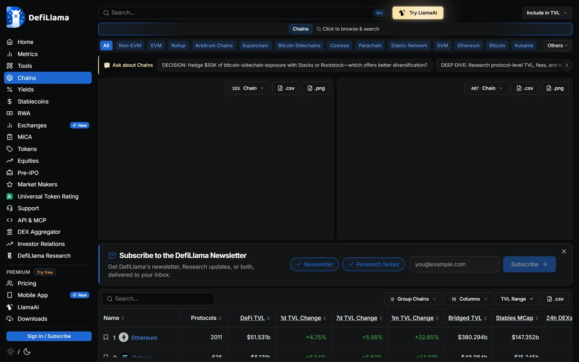This screenshot has height=362, width=579.
Task: Open the TVL Range dropdown
Action: [x=517, y=299]
